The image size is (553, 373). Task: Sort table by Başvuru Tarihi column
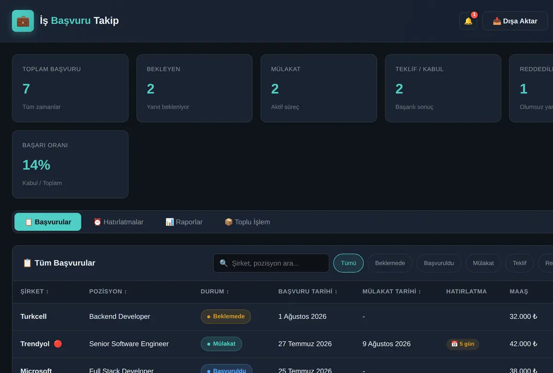pyautogui.click(x=308, y=292)
